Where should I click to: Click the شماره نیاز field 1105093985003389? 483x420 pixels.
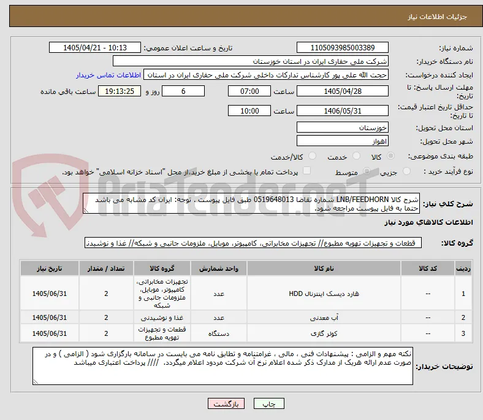coord(342,47)
